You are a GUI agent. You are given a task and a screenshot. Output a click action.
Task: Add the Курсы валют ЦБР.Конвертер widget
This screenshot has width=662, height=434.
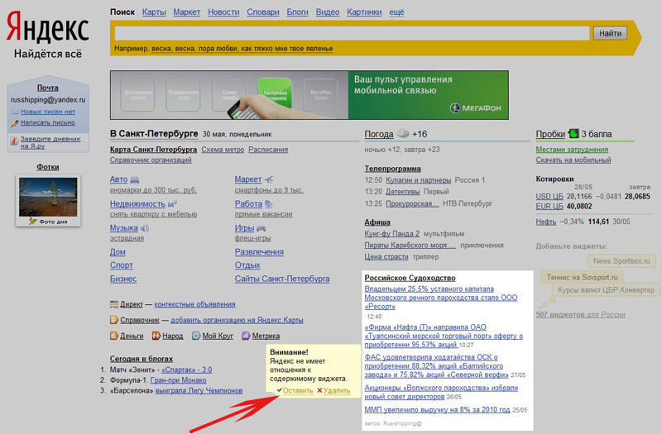pyautogui.click(x=606, y=290)
